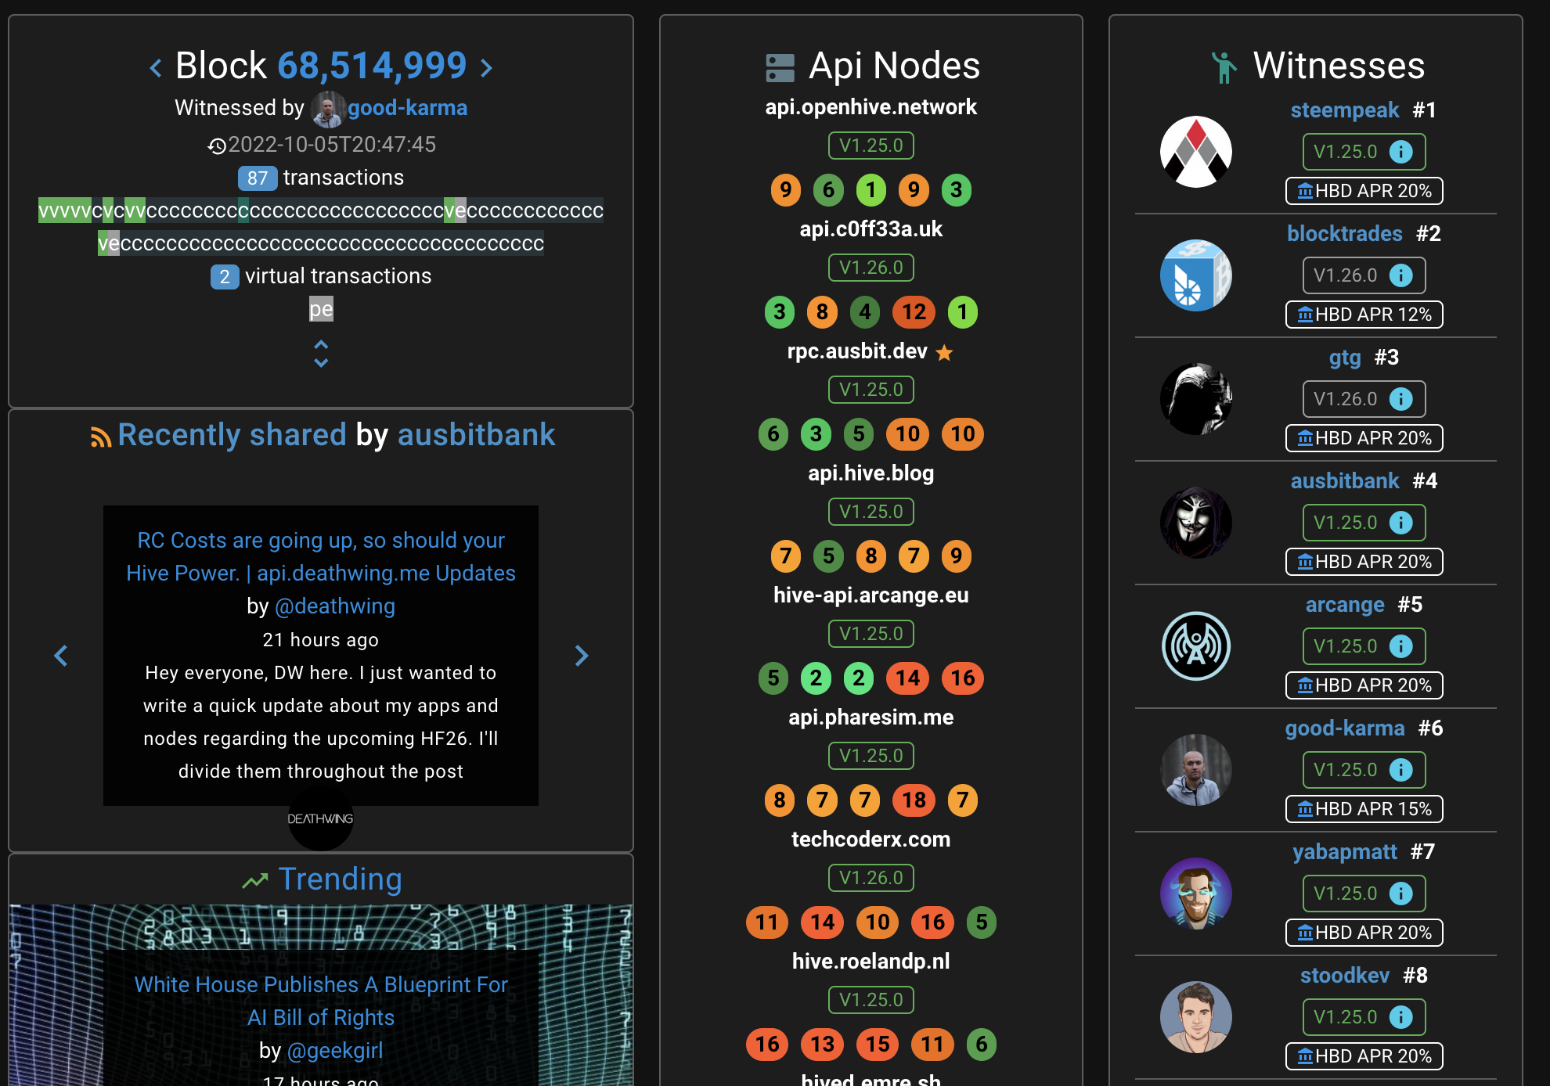Open @geekgirl author profile
Viewport: 1550px width, 1086px height.
(x=335, y=1051)
